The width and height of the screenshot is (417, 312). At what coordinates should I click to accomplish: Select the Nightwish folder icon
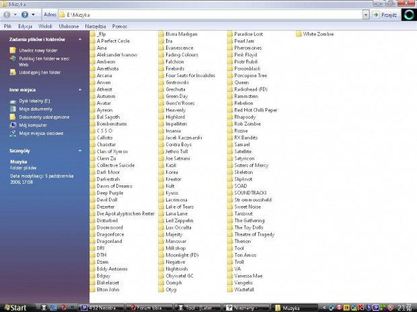tap(161, 269)
